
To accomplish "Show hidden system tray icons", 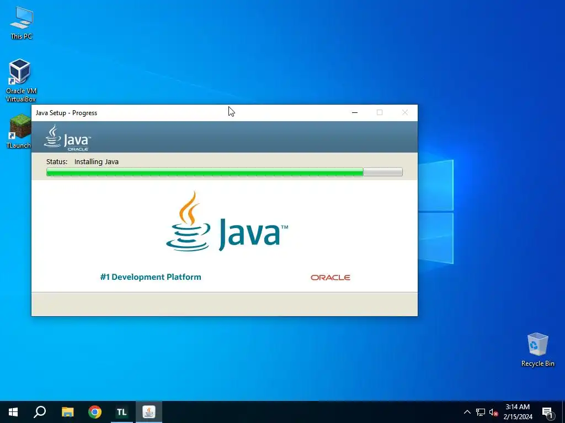I will click(467, 412).
